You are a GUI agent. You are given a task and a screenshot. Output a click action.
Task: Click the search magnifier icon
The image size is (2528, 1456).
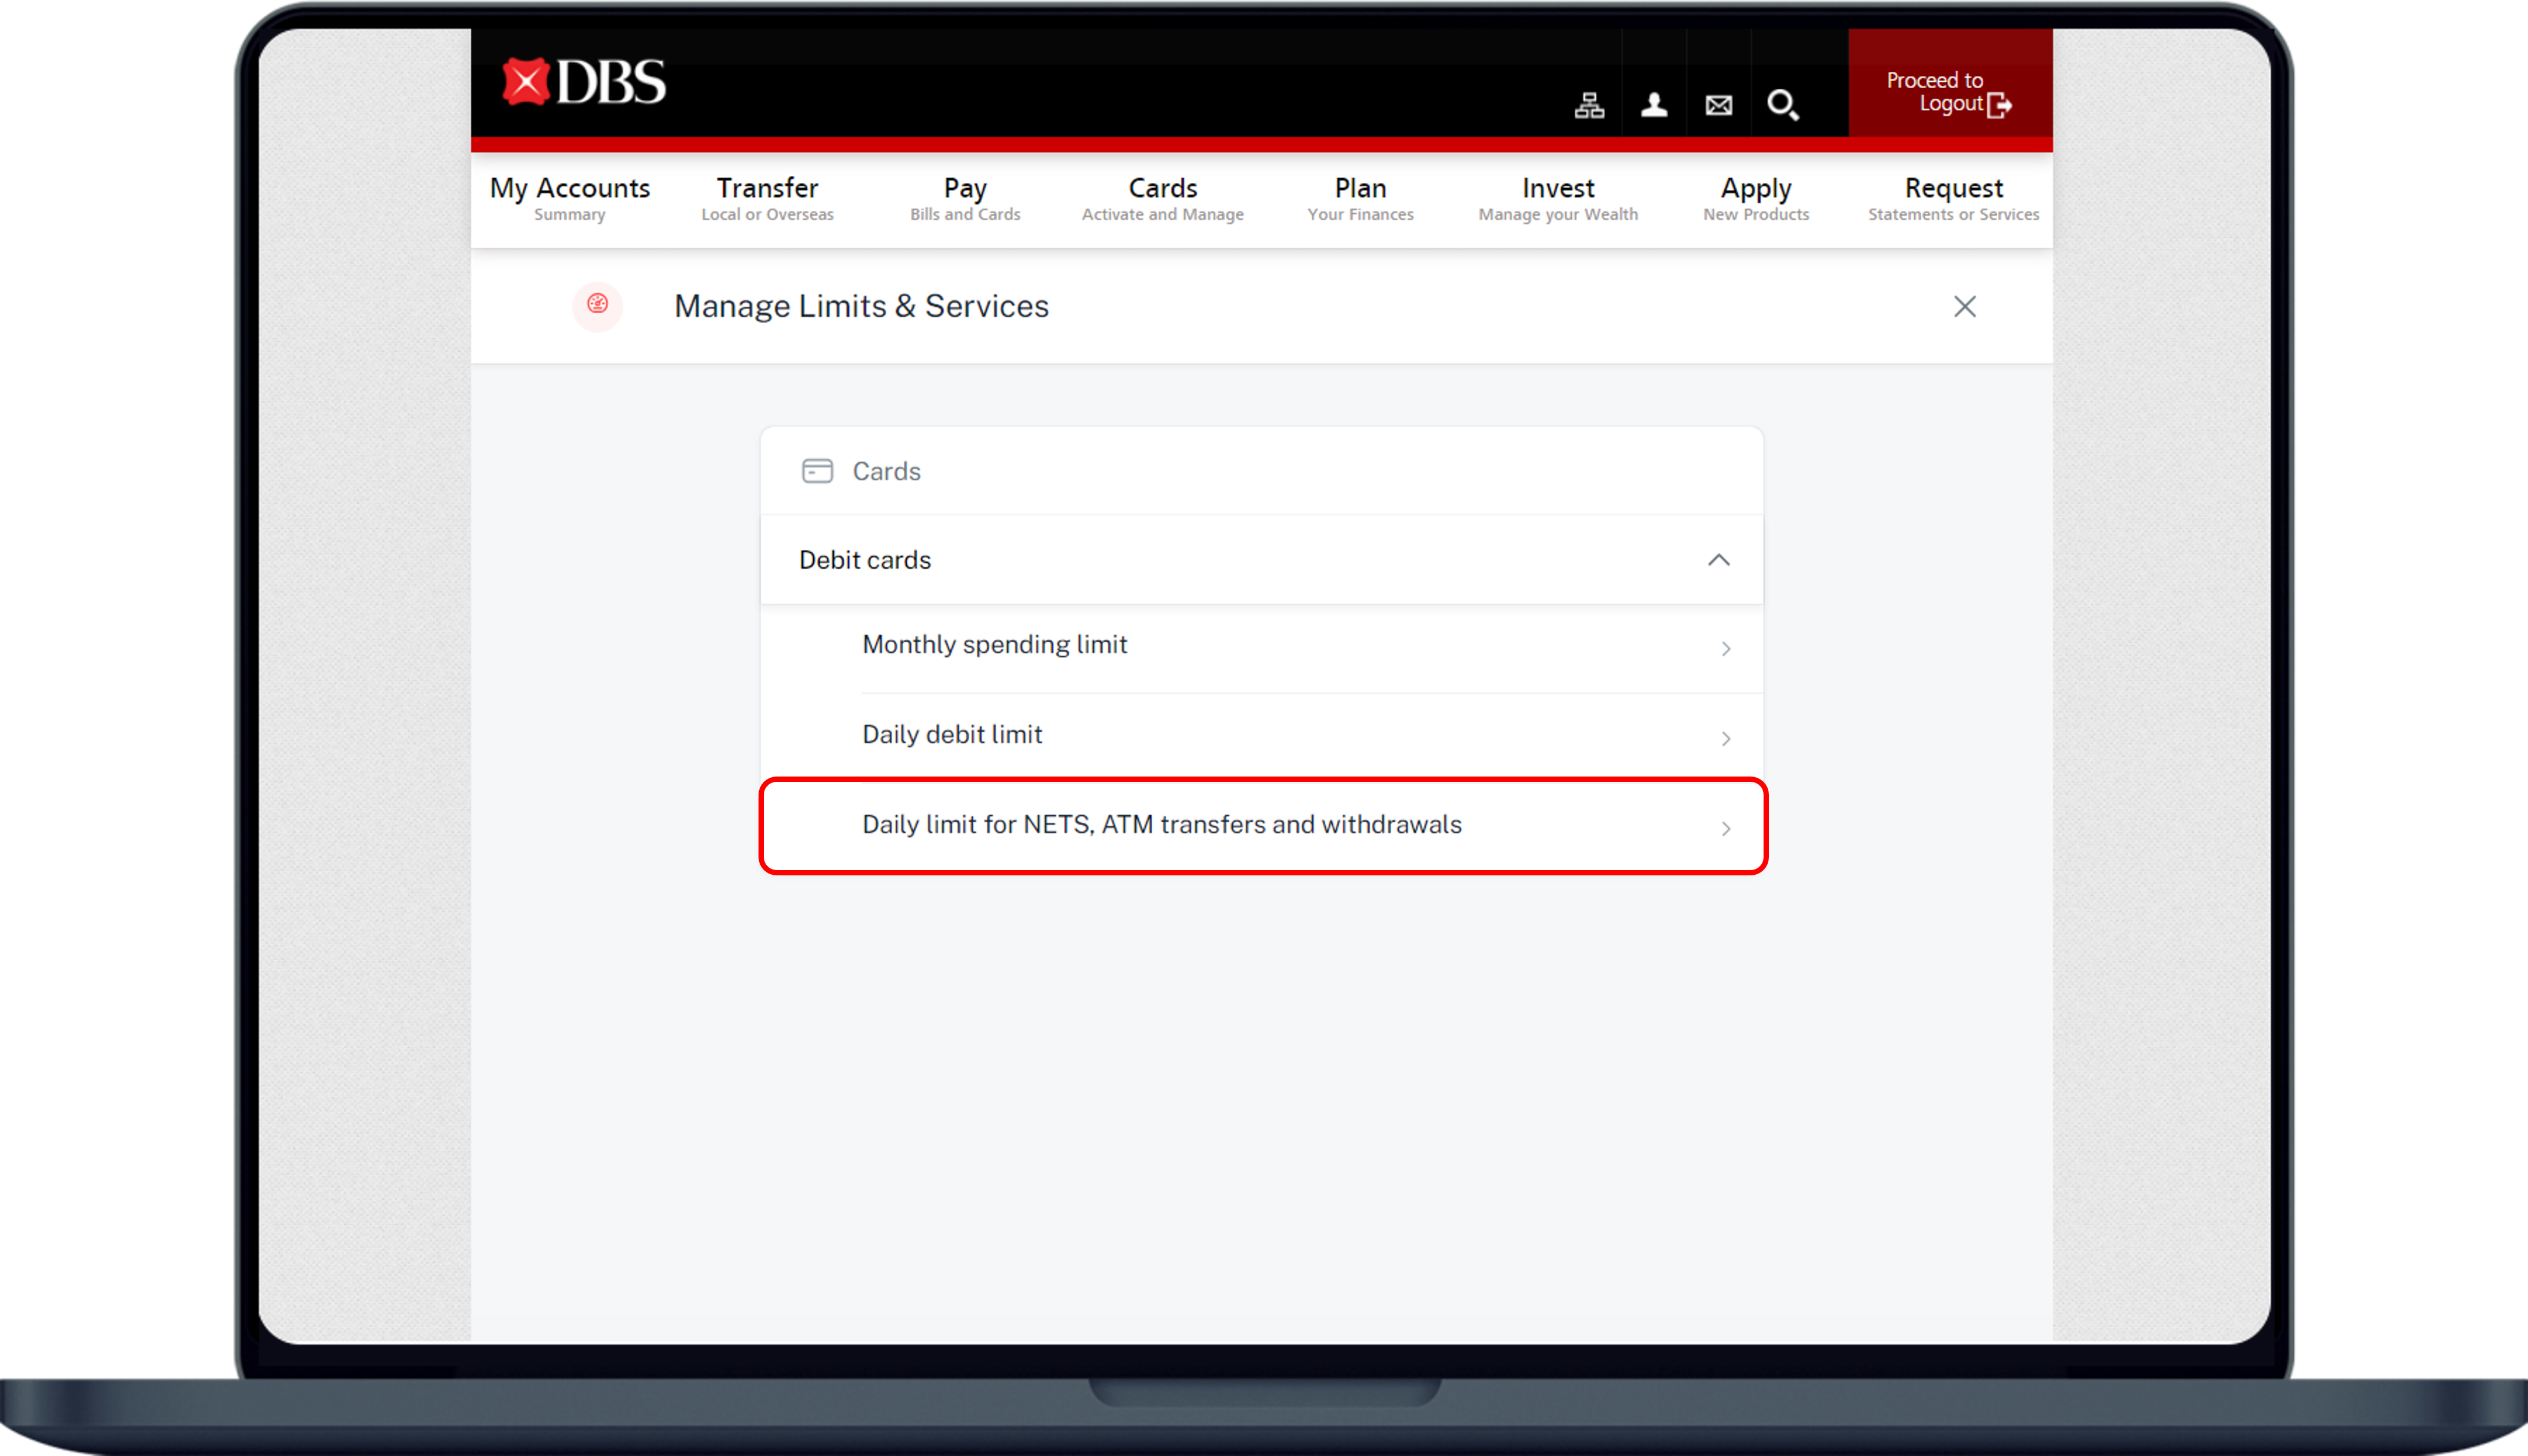point(1783,105)
